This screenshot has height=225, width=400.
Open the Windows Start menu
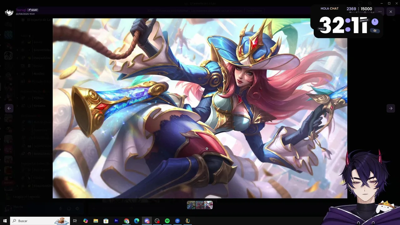pos(5,221)
